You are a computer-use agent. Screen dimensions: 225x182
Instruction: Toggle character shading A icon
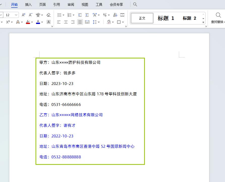tap(49, 22)
